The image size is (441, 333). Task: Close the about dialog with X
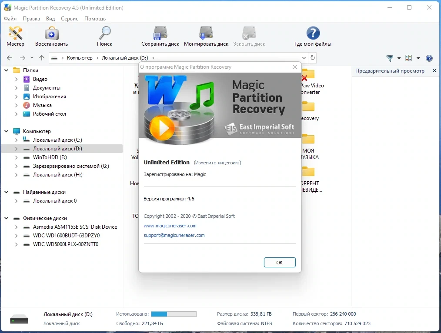pyautogui.click(x=295, y=67)
